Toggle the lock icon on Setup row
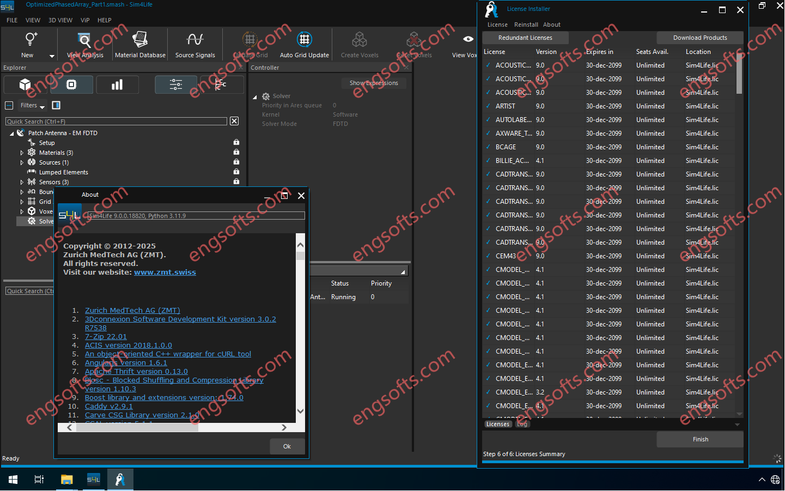 tap(236, 142)
